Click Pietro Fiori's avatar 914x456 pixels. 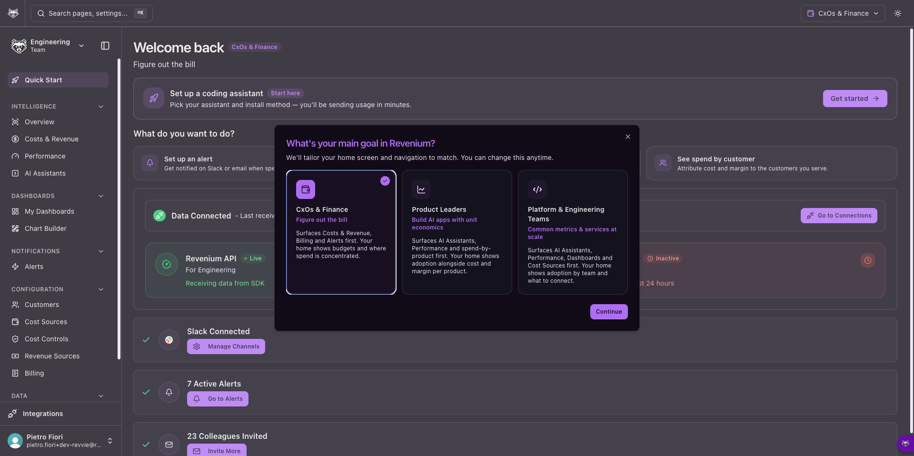[15, 441]
